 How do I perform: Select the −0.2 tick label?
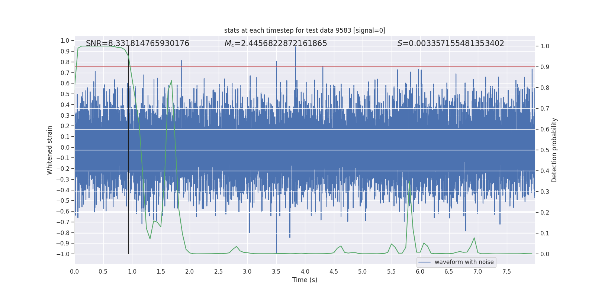pyautogui.click(x=63, y=169)
